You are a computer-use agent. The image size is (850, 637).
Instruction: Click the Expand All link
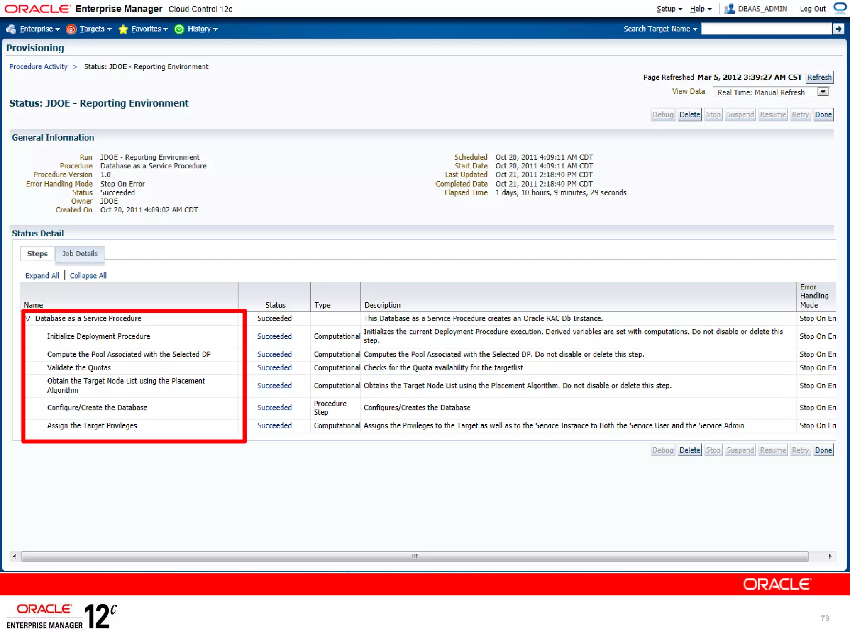click(42, 276)
